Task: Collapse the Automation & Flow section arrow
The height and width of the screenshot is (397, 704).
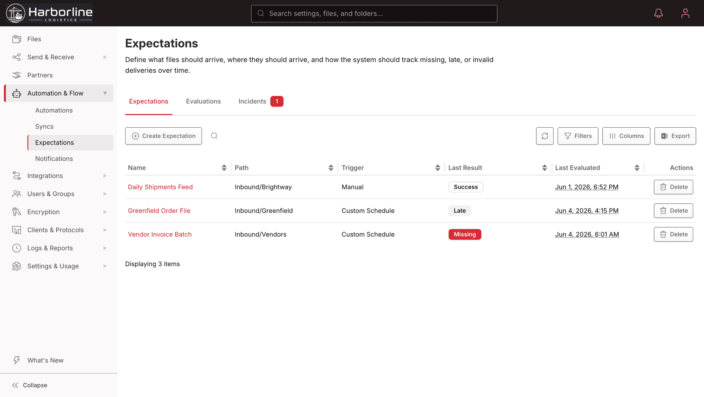Action: [x=105, y=93]
